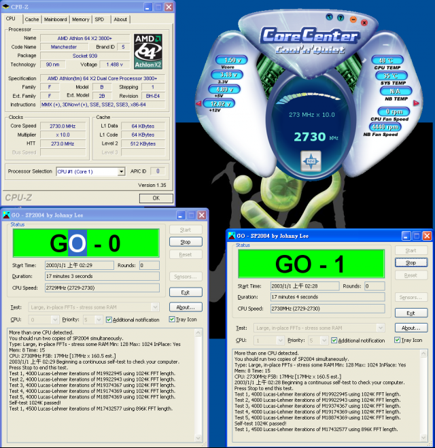The image size is (435, 448).
Task: Click the Start Time field in GO - 0 window
Action: tap(79, 265)
